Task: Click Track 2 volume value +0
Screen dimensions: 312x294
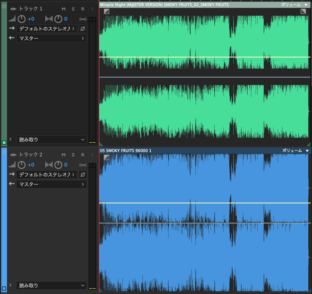Action: tap(31, 165)
